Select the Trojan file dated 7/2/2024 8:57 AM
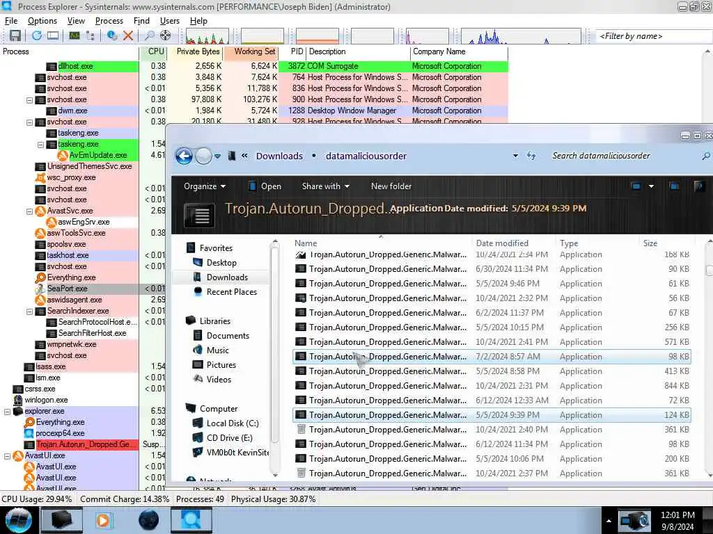 [x=492, y=357]
